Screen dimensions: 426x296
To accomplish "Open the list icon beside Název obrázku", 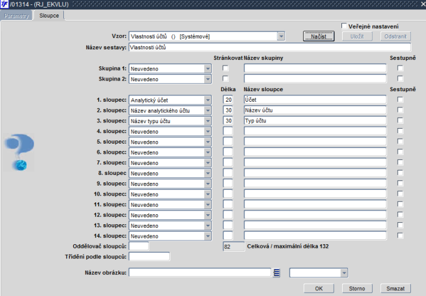I will tap(276, 273).
